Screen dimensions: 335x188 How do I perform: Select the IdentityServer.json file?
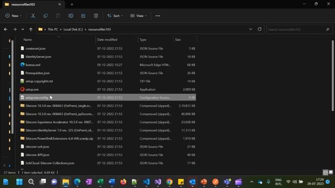point(108,57)
